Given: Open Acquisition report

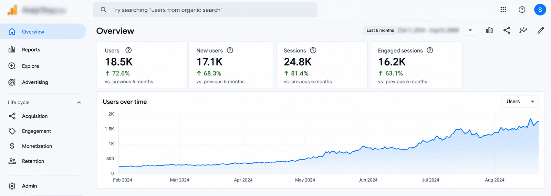Looking at the screenshot, I should [35, 116].
